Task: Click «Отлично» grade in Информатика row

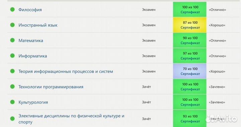Action: (217, 56)
